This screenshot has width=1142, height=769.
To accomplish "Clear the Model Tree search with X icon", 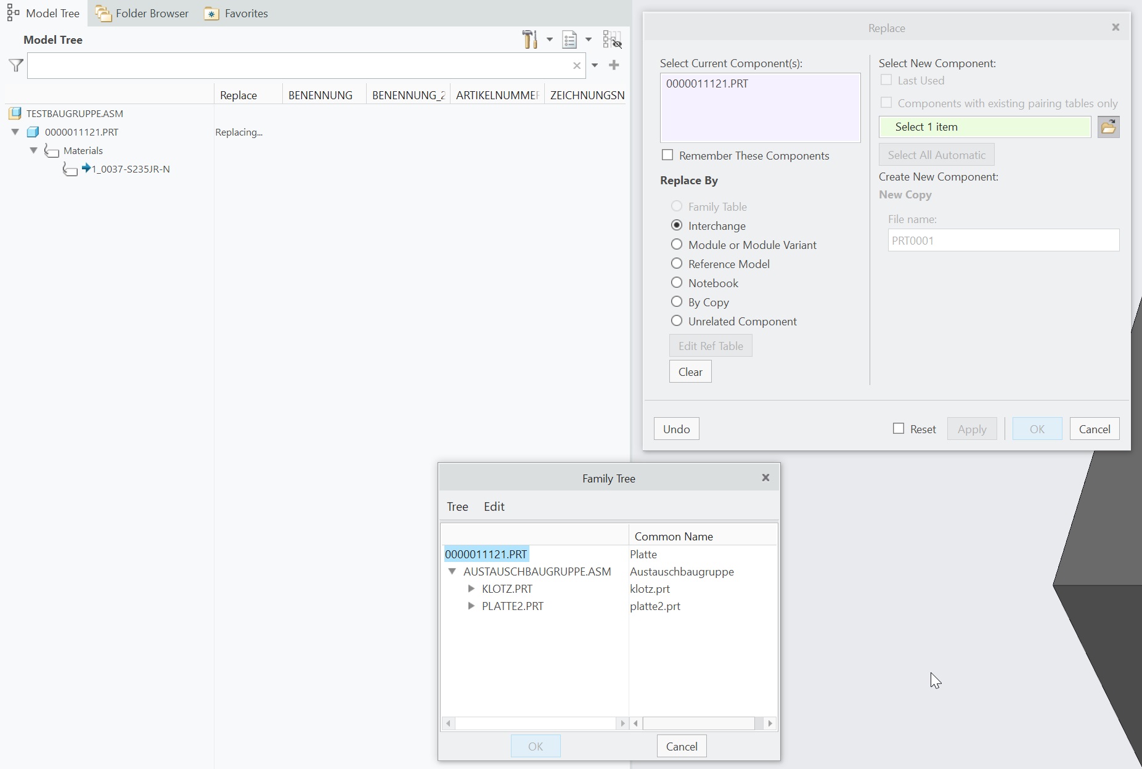I will (577, 66).
